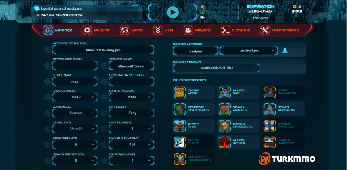347x170 pixels.
Task: Click the help circle beside Message of the Day
Action: click(x=47, y=50)
